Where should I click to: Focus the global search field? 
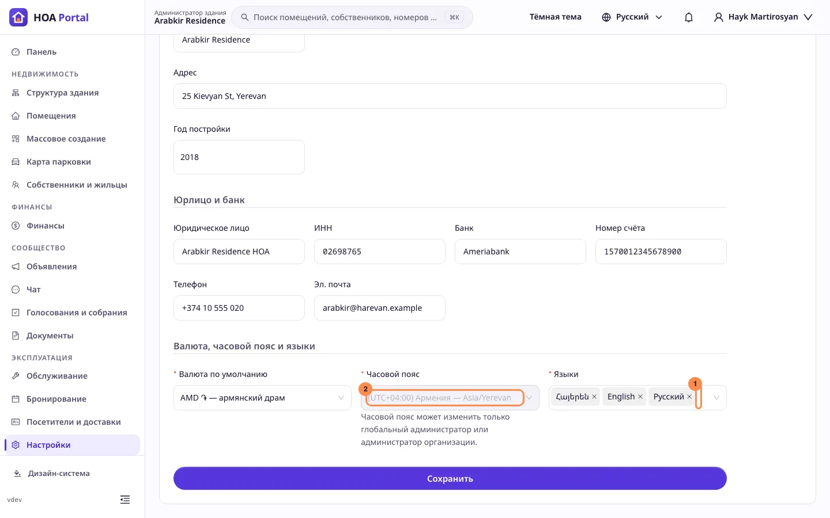(352, 17)
